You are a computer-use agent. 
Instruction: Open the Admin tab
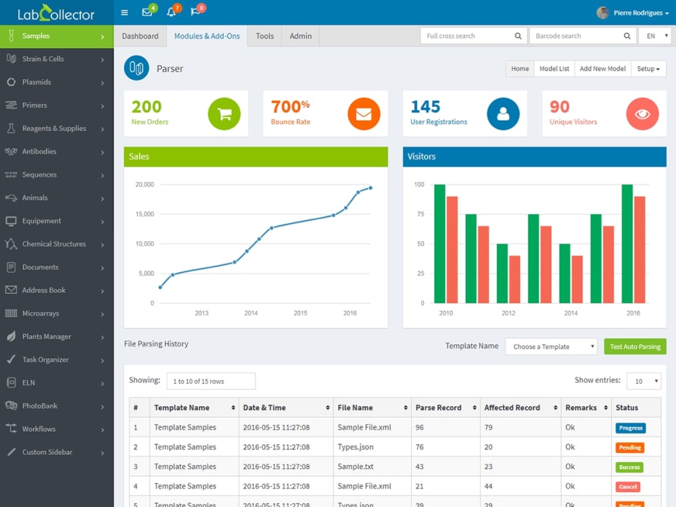click(x=301, y=37)
